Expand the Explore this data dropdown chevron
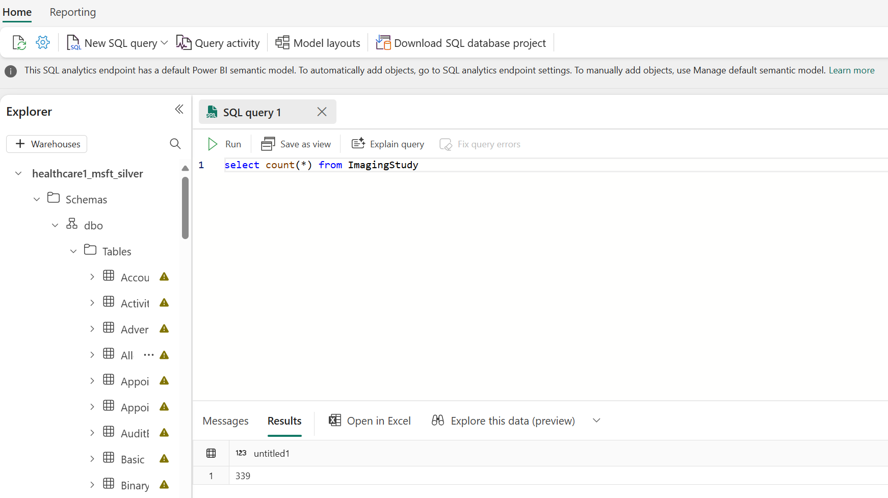The height and width of the screenshot is (498, 888). coord(596,421)
